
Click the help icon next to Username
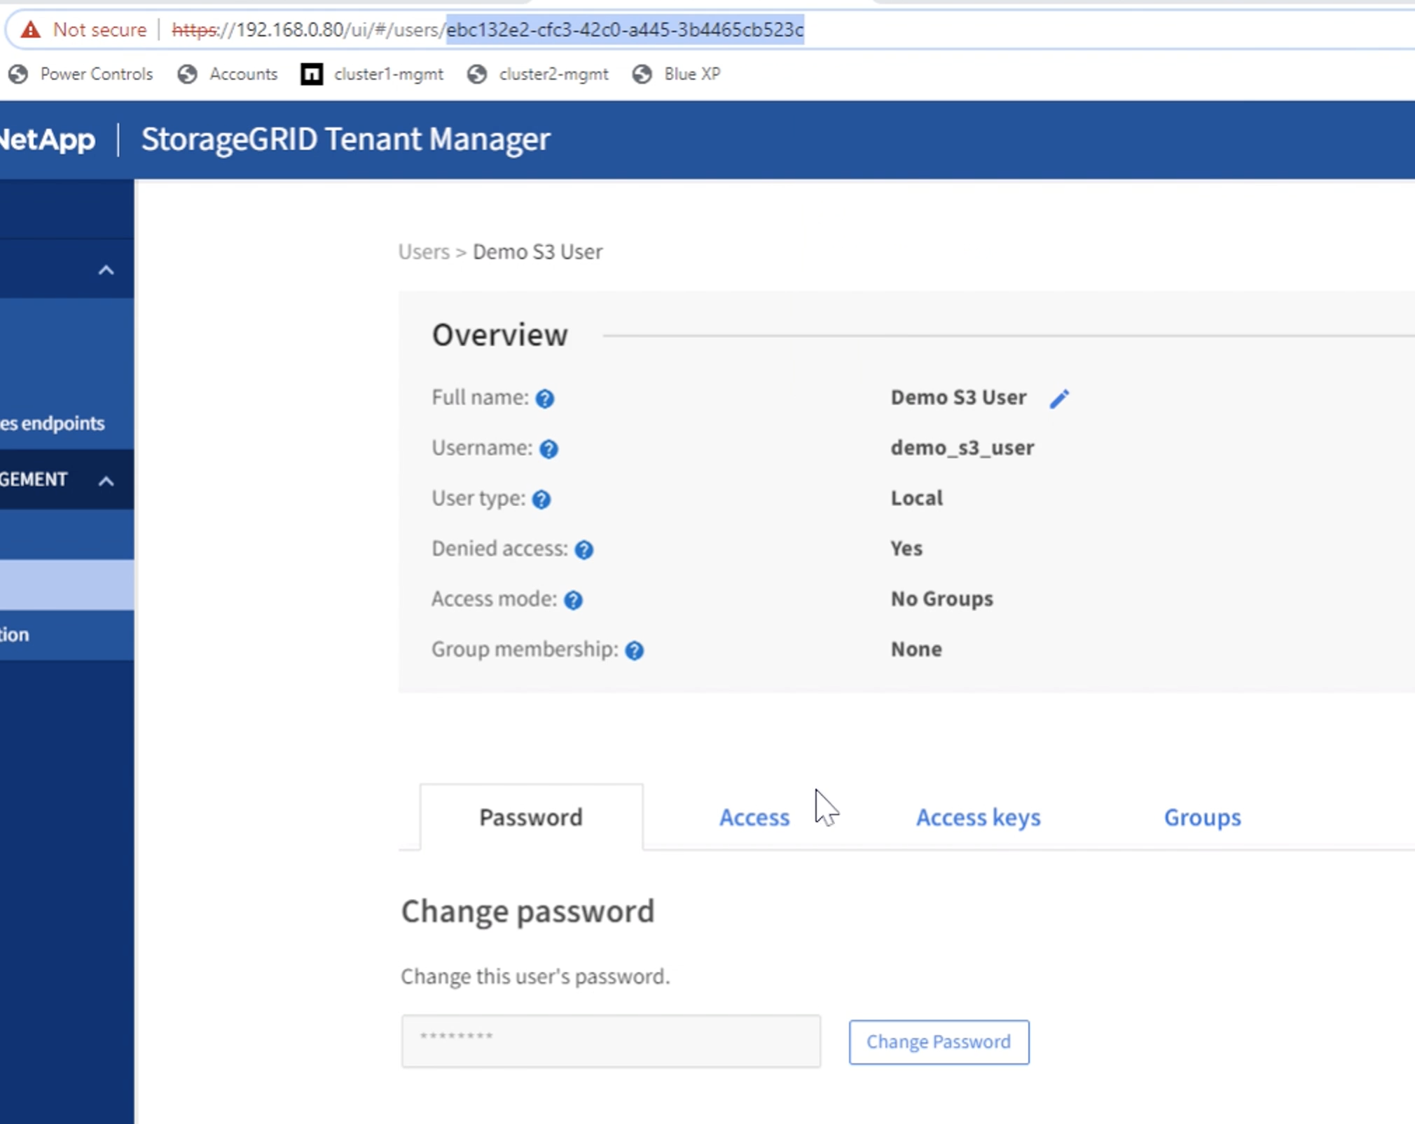[x=549, y=448]
